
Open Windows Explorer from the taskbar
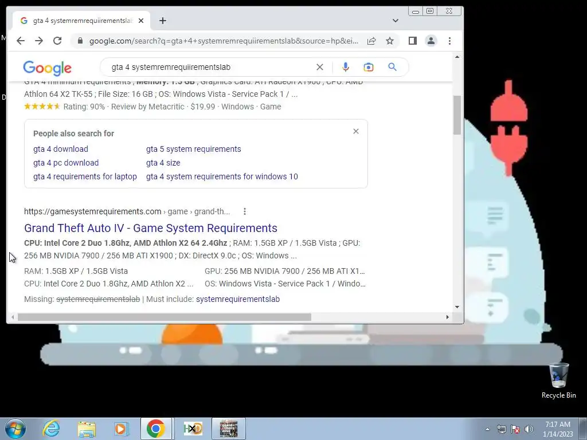point(87,429)
